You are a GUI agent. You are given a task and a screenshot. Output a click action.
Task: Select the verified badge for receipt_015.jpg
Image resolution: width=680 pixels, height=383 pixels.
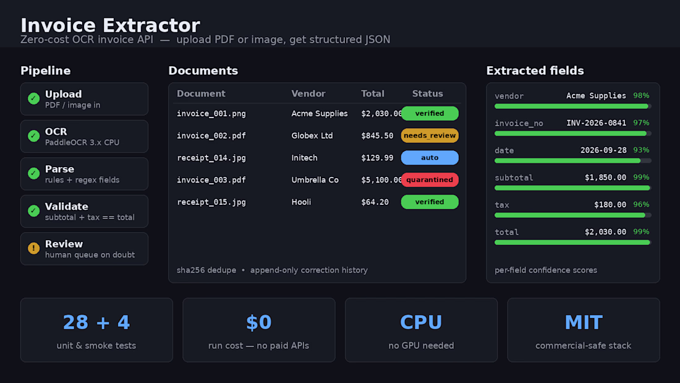tap(430, 202)
